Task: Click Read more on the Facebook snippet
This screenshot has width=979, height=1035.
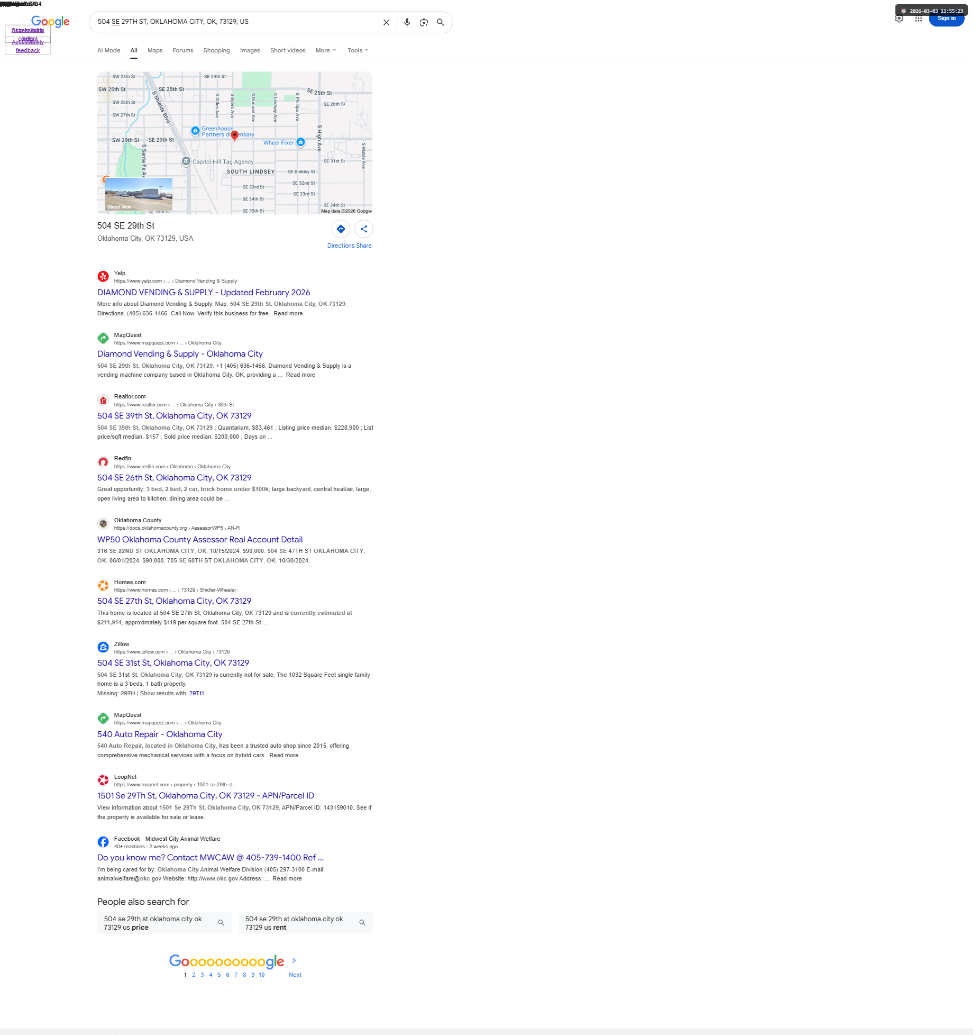Action: click(287, 878)
